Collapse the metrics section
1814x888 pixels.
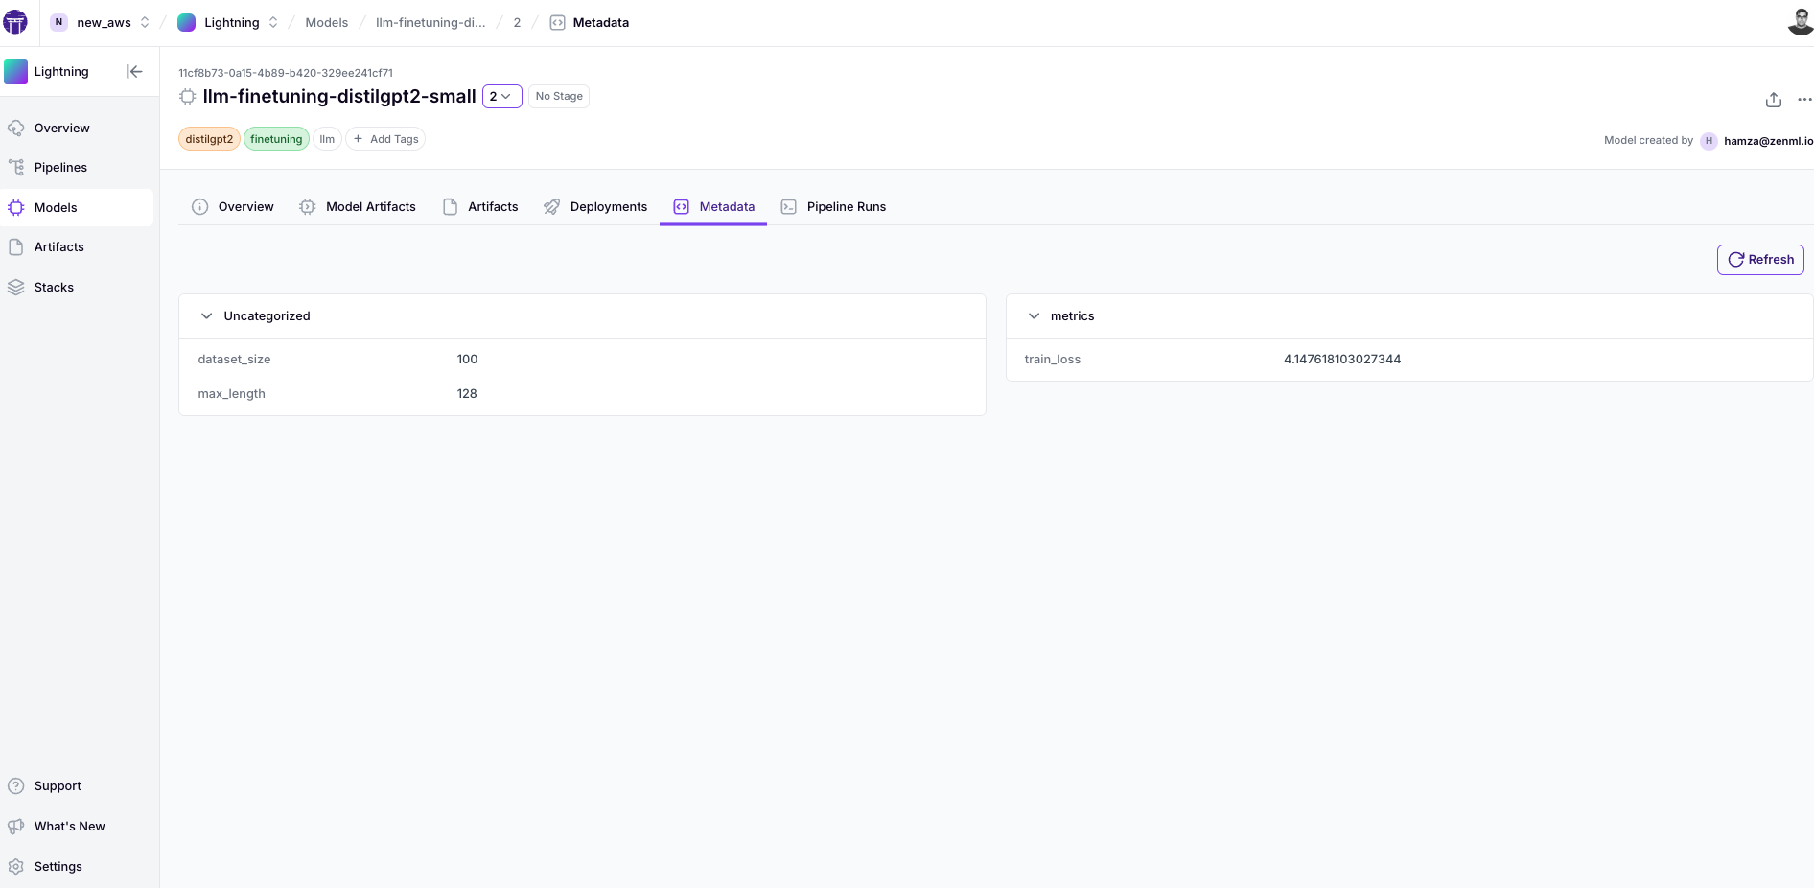coord(1034,316)
